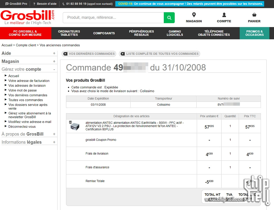The width and height of the screenshot is (274, 210).
Task: Expand the À propos de GrosBill section
Action: click(x=54, y=134)
